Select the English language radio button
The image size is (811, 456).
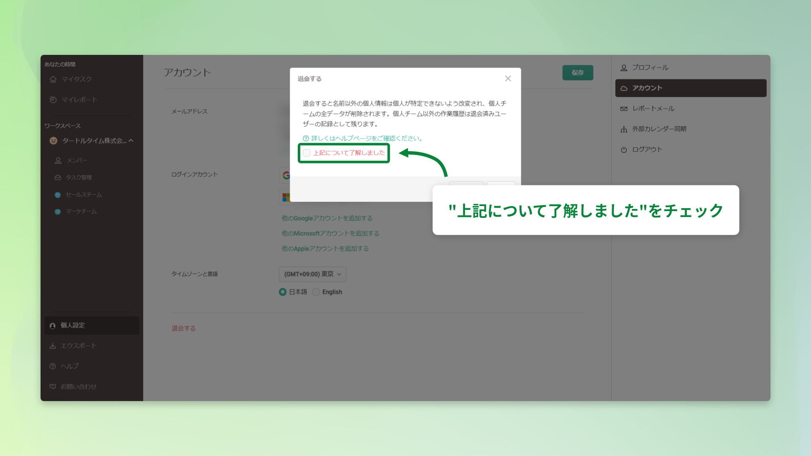(x=316, y=292)
